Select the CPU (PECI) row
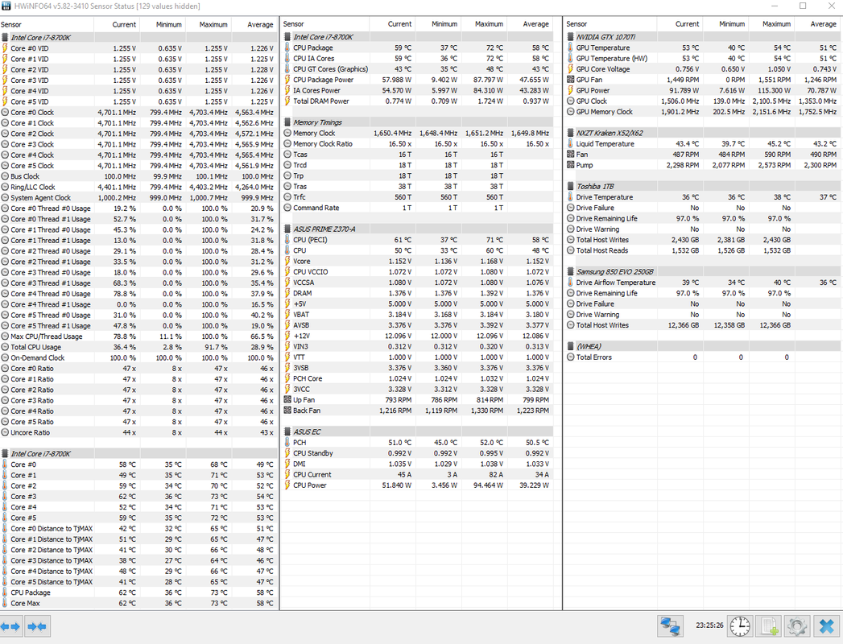Viewport: 843px width, 644px height. click(x=417, y=240)
